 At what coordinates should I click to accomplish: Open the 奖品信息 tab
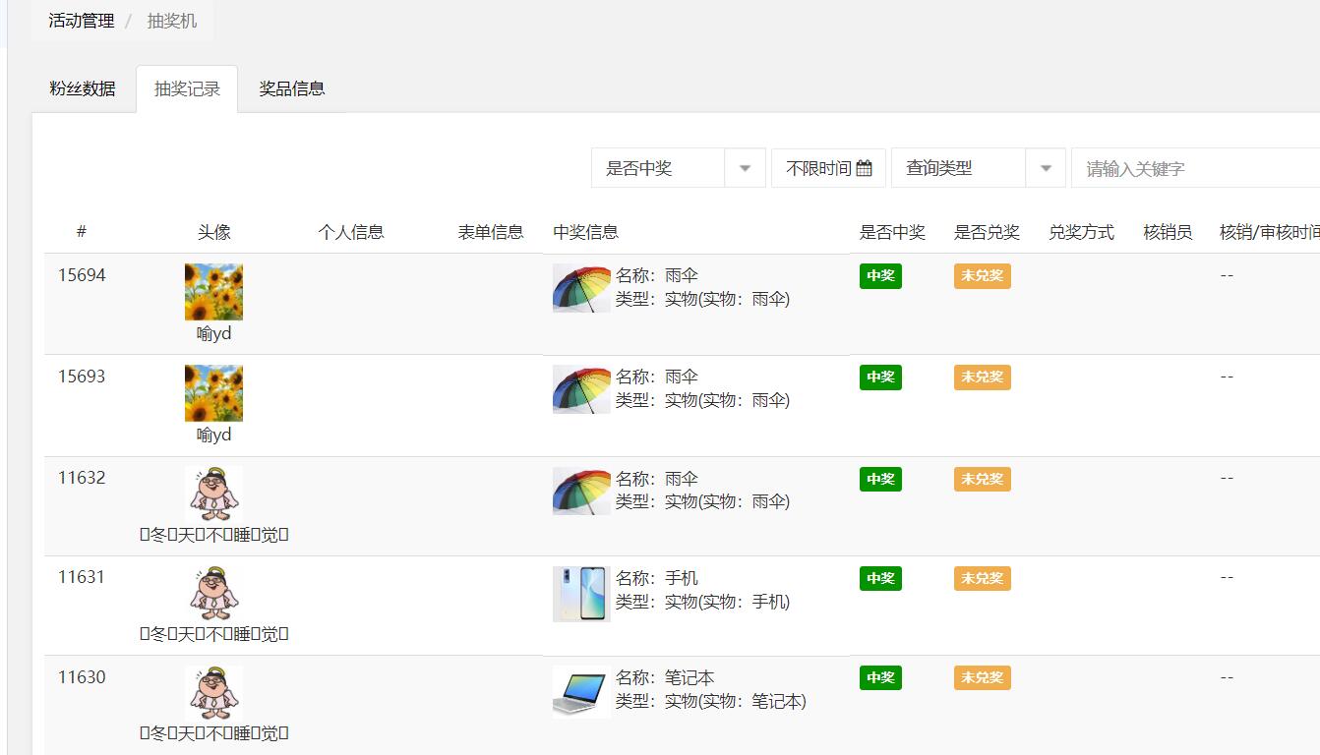pos(292,87)
